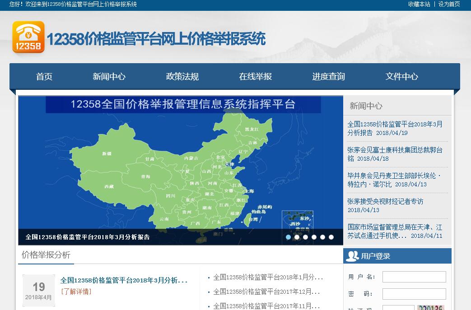Viewport: 471px width, 310px height.
Task: Click the 密码 input field
Action: coord(414,294)
